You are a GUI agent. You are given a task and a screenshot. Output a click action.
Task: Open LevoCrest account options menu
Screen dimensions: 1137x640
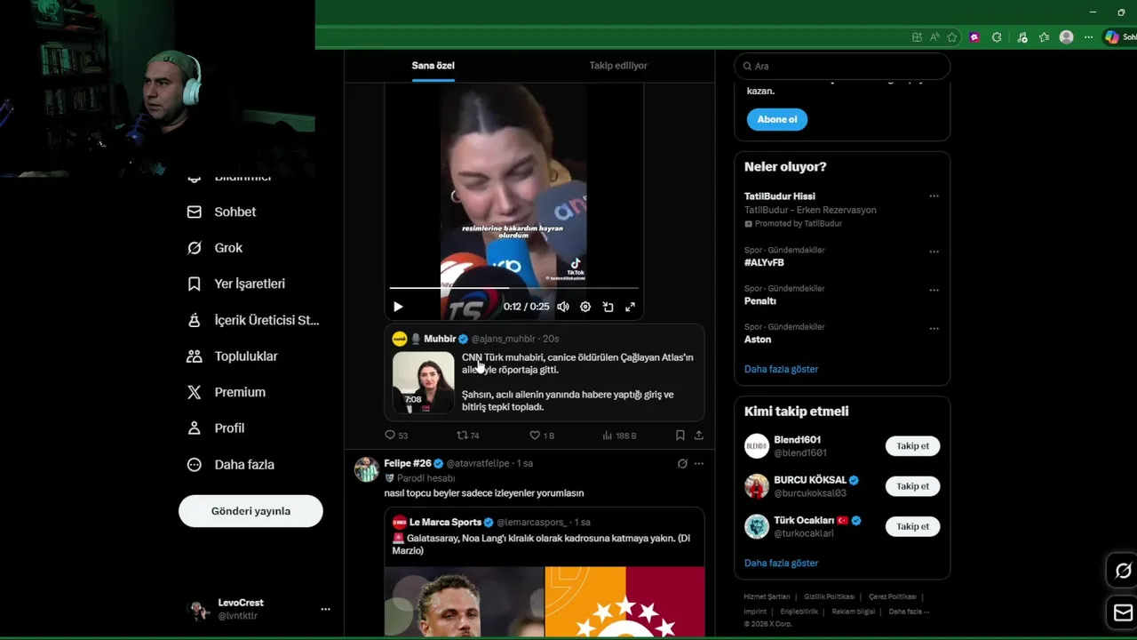click(325, 609)
